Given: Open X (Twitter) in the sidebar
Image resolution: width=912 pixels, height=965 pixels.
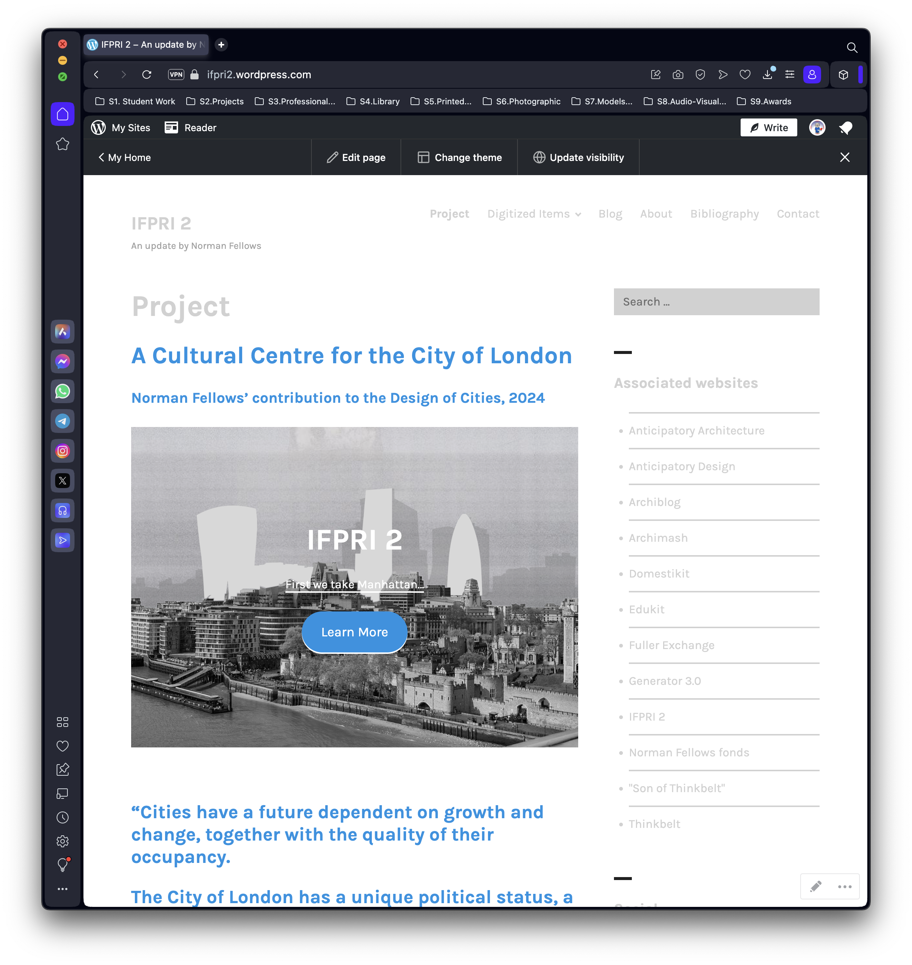Looking at the screenshot, I should point(63,481).
